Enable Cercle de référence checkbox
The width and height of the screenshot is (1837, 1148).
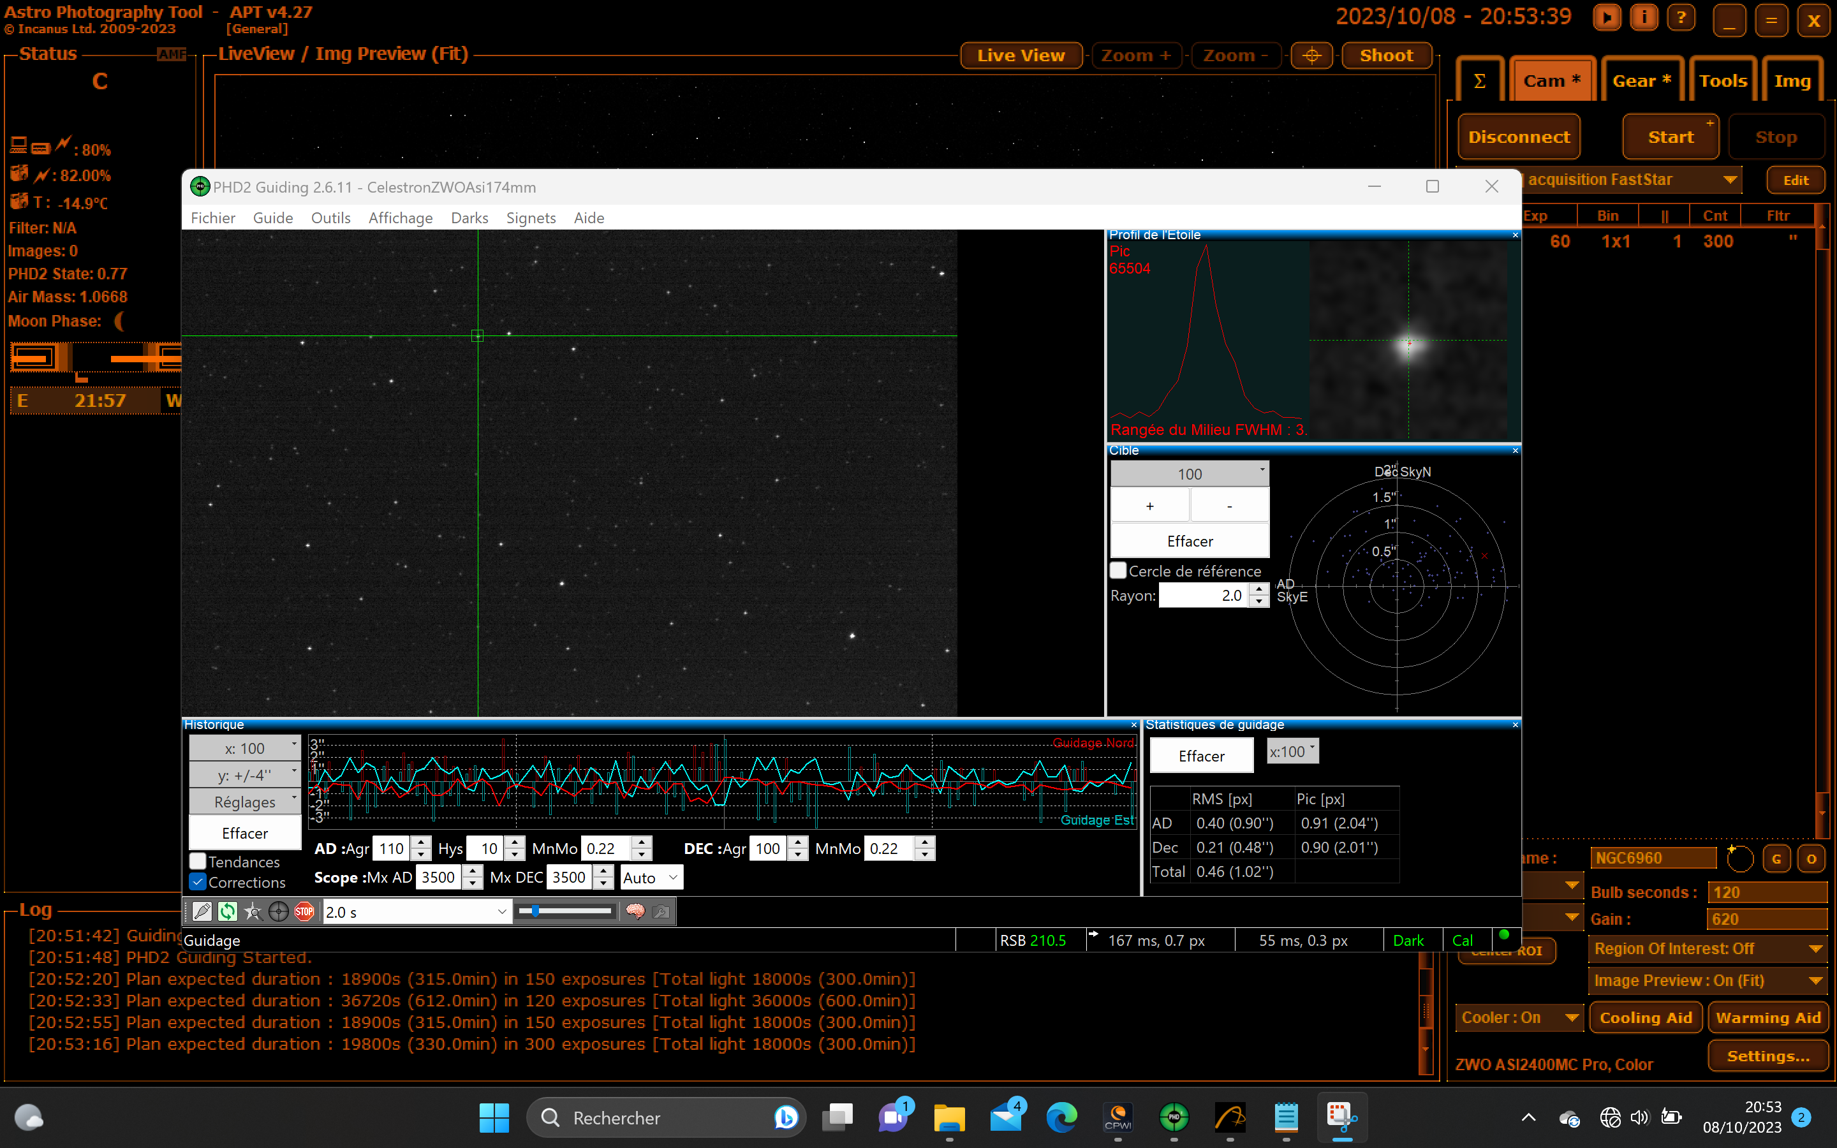click(x=1118, y=570)
